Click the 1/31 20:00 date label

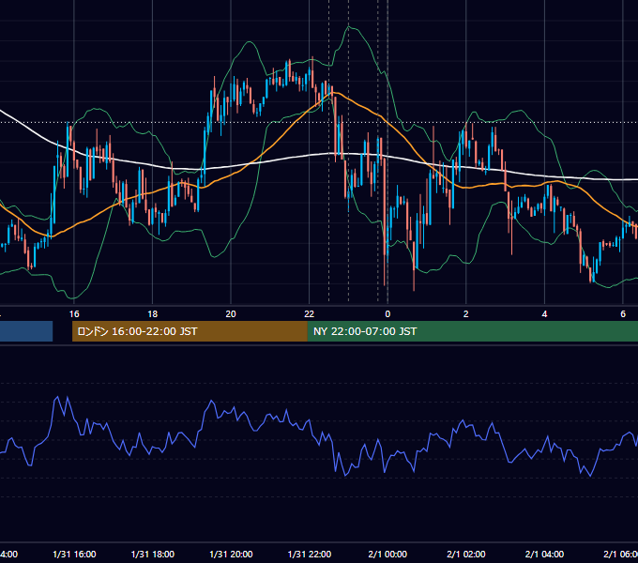pos(231,554)
